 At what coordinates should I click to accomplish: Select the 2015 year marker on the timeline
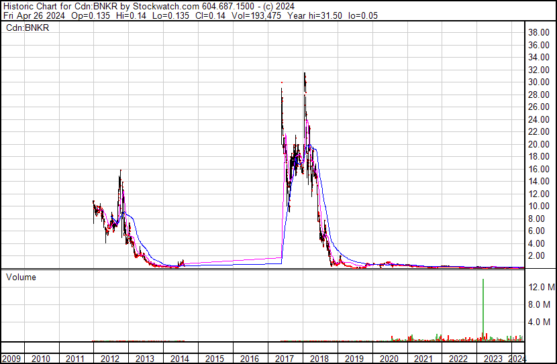coord(214,358)
